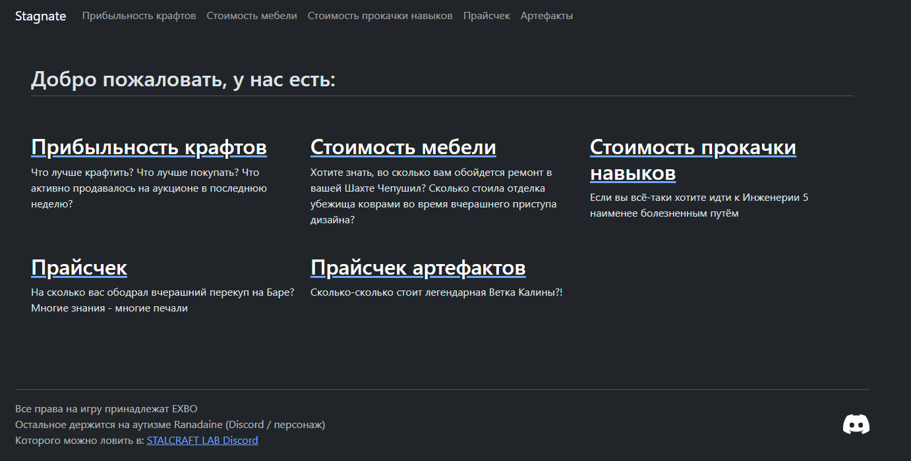Go to Stagnate home brand link
The image size is (911, 461).
(41, 16)
